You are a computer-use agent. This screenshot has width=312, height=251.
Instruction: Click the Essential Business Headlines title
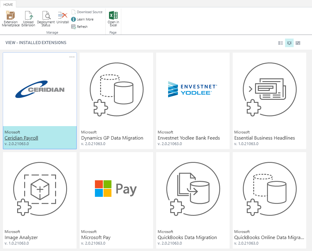coord(265,138)
